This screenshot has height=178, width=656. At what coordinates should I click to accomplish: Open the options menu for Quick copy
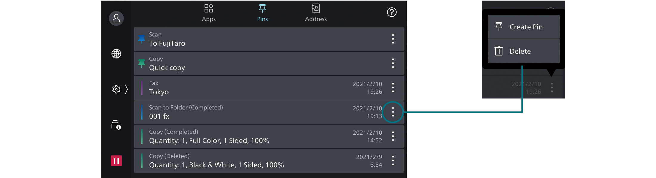(393, 63)
